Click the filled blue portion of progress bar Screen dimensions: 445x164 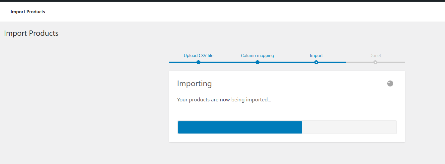tap(240, 127)
